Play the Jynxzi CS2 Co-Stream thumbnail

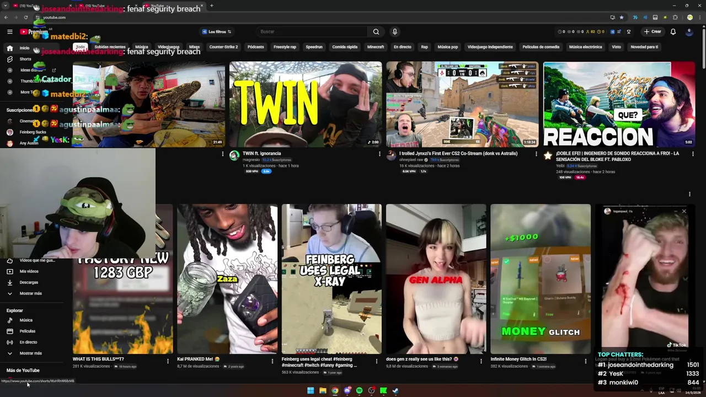(462, 104)
